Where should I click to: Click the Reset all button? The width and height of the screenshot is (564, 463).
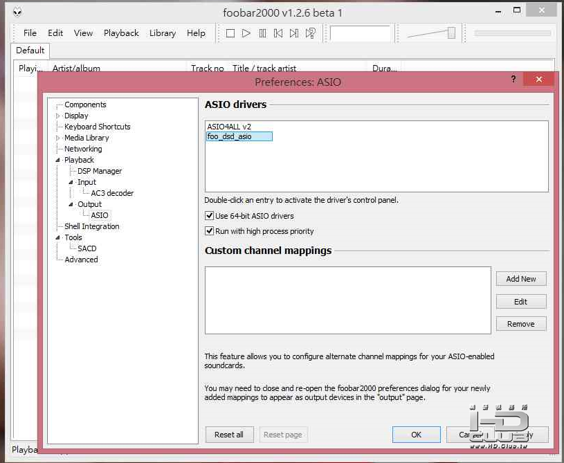point(229,435)
